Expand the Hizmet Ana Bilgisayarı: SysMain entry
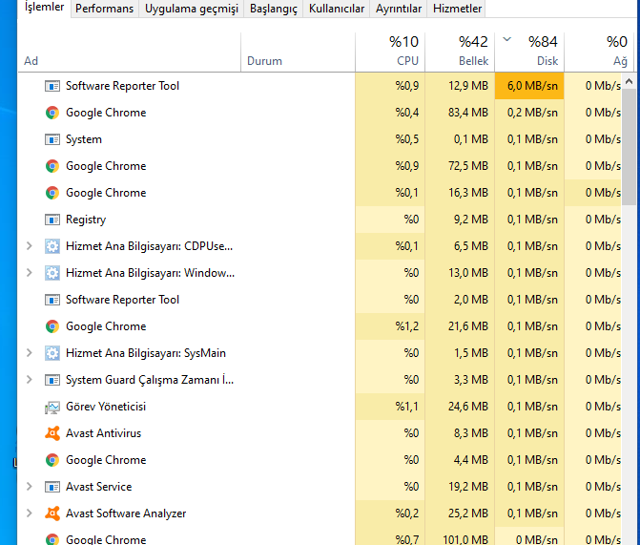The width and height of the screenshot is (640, 545). (x=29, y=353)
